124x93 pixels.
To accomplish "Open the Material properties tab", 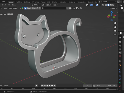I will [x=120, y=87].
